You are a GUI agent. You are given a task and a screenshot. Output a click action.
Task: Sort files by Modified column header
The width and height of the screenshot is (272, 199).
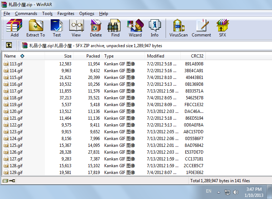point(155,56)
